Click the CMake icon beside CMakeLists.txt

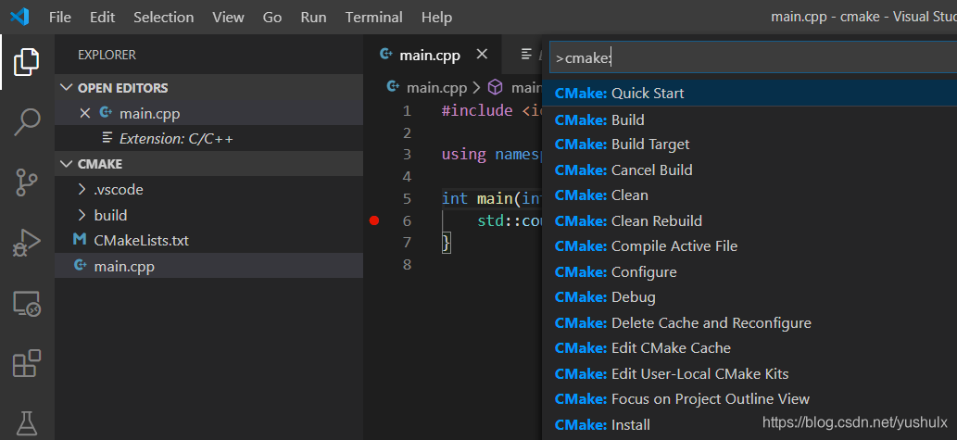(80, 240)
